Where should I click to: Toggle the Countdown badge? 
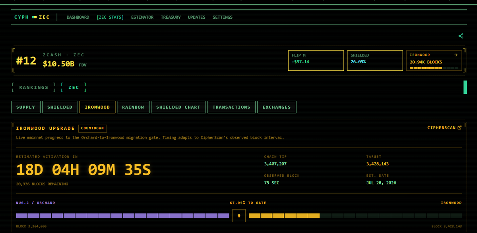[93, 128]
